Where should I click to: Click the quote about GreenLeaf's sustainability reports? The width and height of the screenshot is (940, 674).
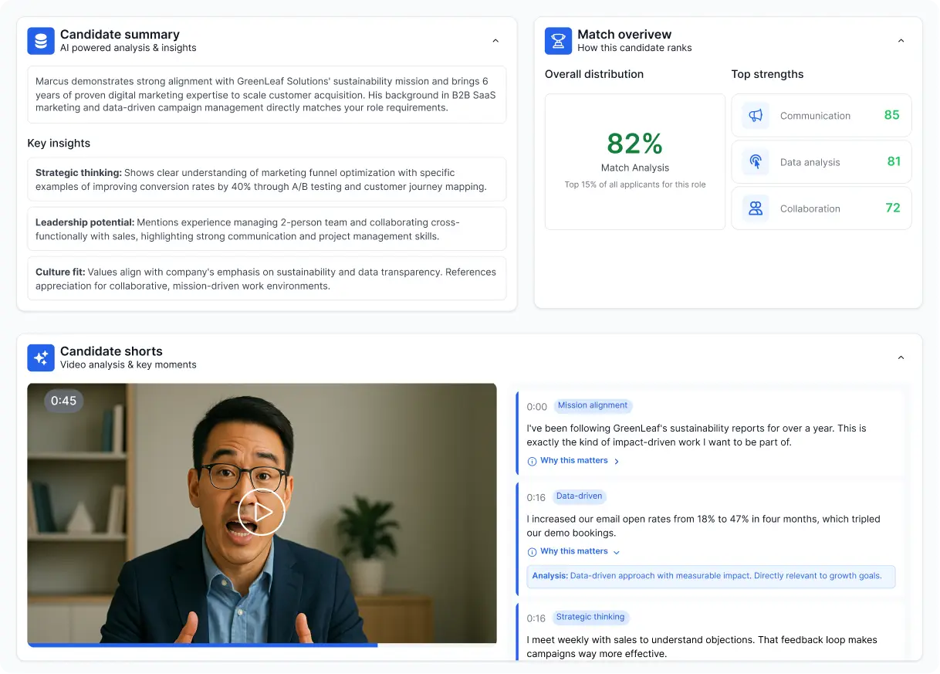pyautogui.click(x=696, y=435)
